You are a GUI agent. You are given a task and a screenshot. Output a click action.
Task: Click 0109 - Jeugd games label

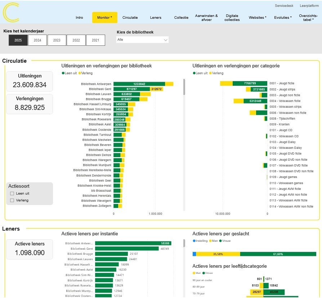click(x=283, y=177)
